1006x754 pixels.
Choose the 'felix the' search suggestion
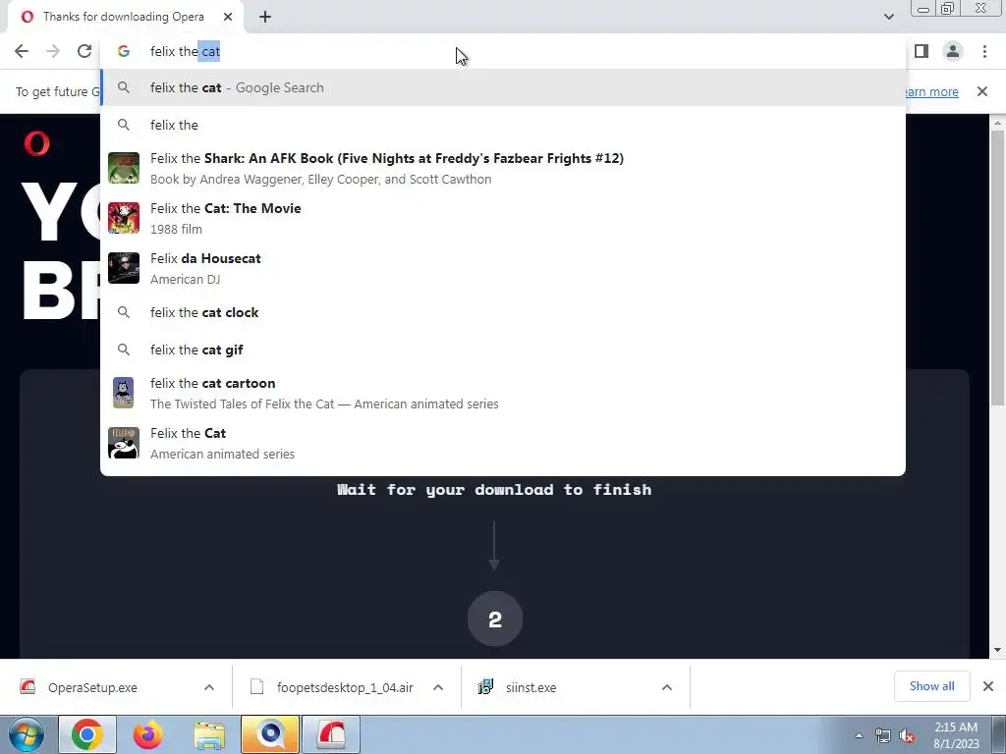(x=503, y=125)
